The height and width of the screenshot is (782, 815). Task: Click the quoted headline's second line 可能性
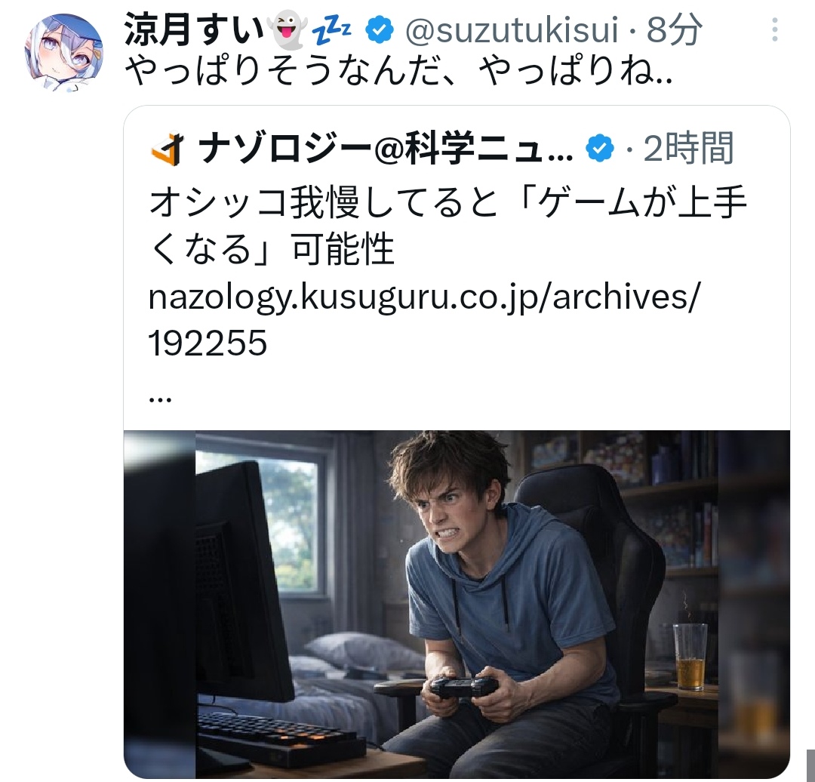tap(343, 250)
